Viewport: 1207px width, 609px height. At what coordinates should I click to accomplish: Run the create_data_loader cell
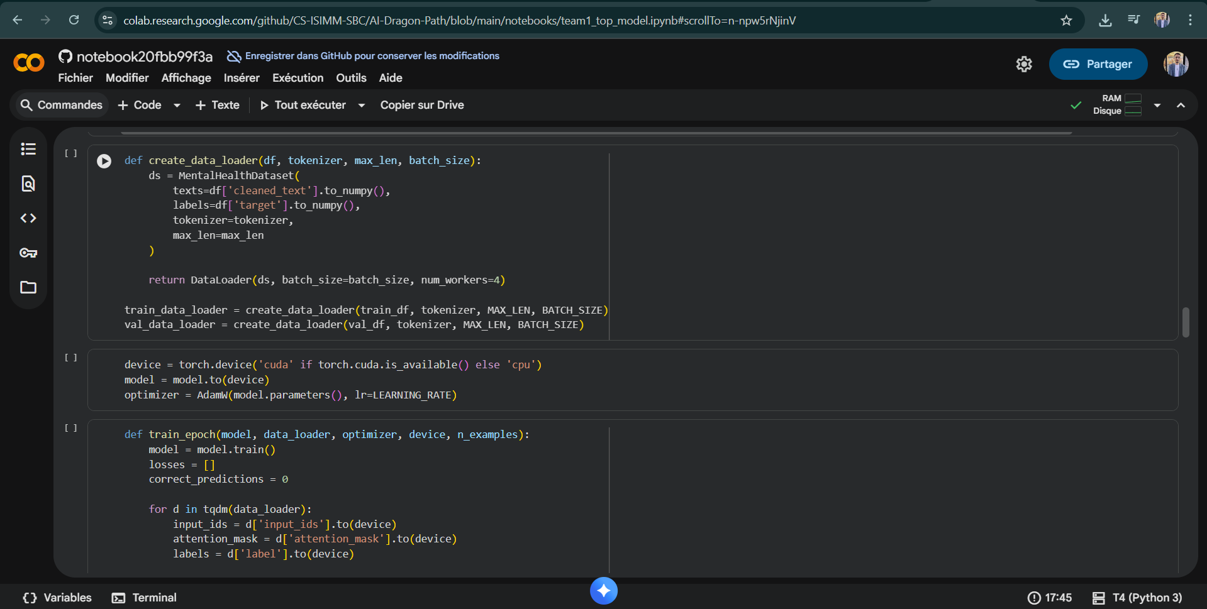[x=104, y=162]
